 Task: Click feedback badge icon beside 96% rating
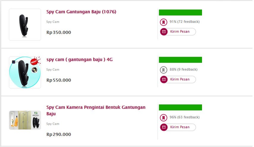point(163,118)
